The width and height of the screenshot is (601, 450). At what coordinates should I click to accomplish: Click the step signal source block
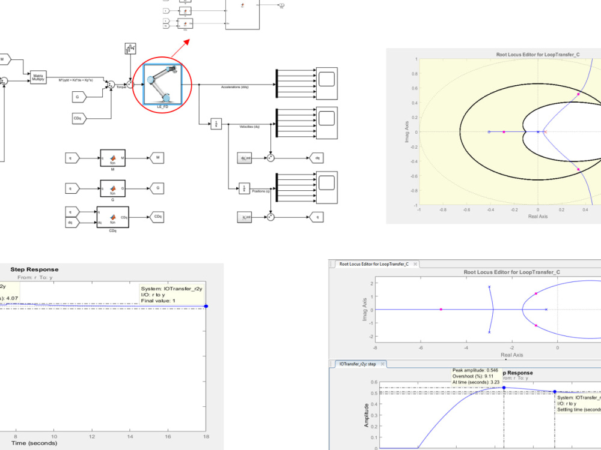tap(129, 49)
